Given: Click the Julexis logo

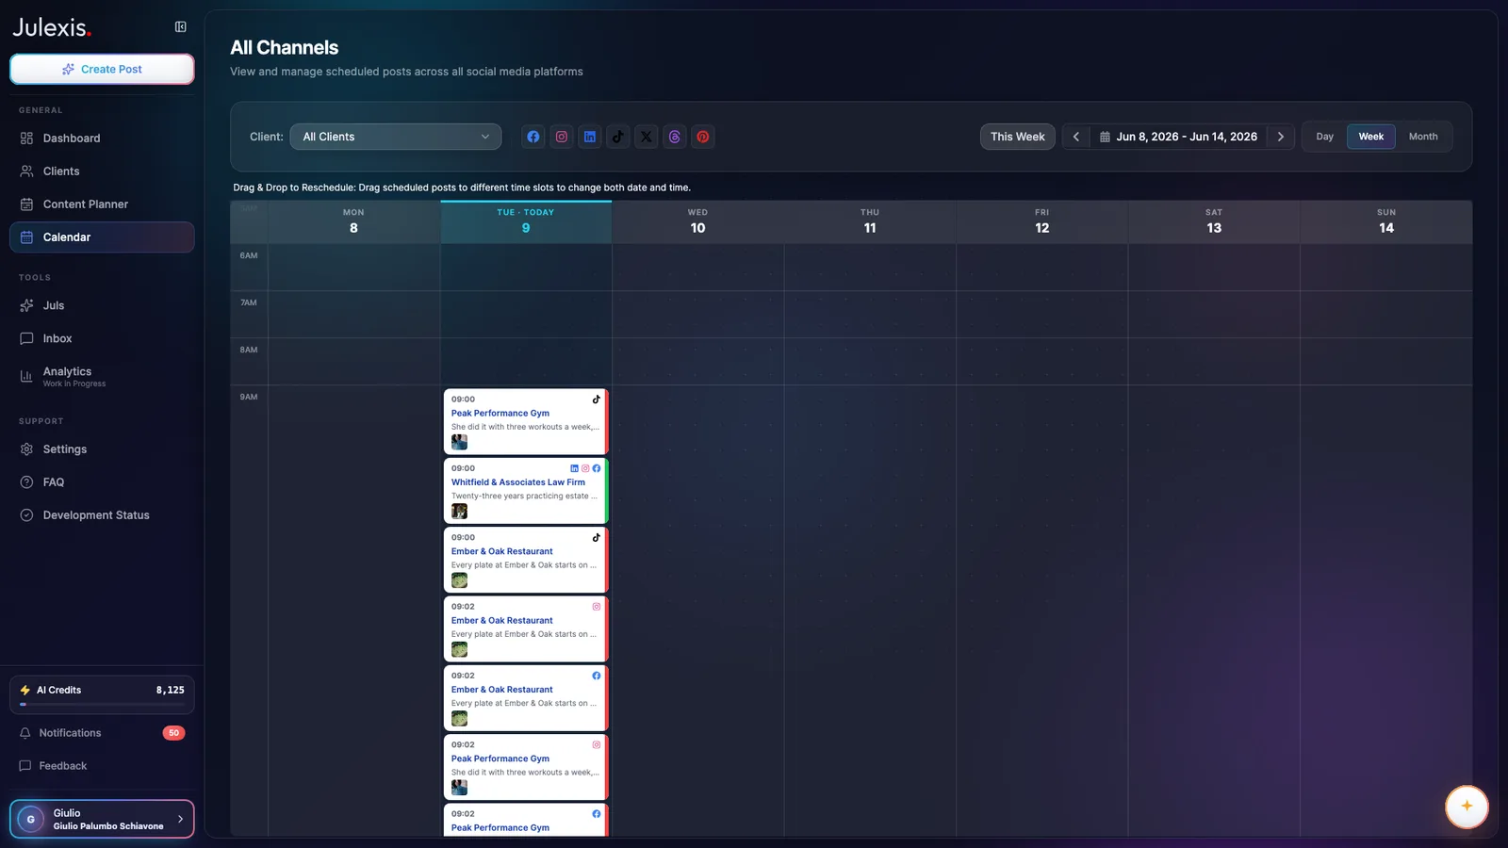Looking at the screenshot, I should 52,27.
